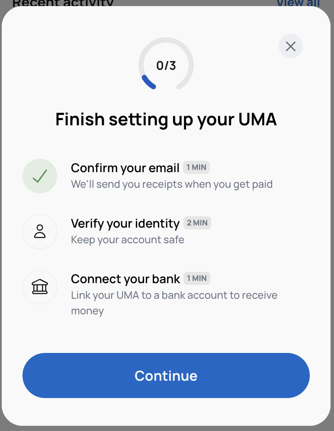
Task: Click the bank building icon
Action: 40,287
